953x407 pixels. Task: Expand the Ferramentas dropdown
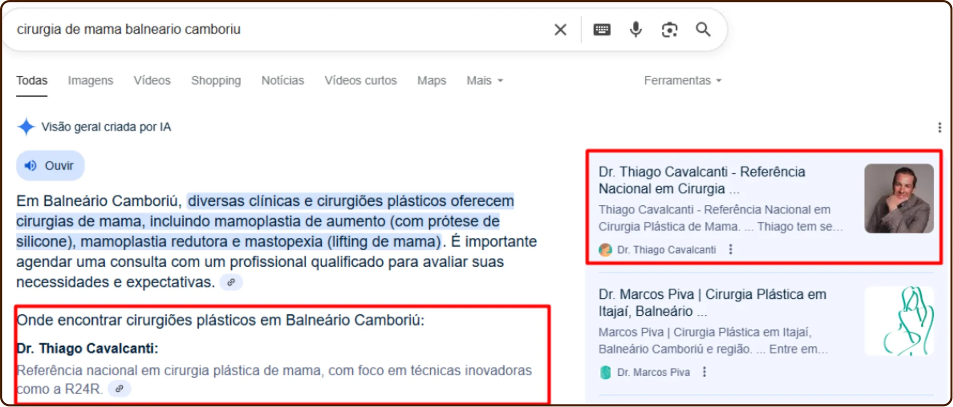click(x=682, y=80)
